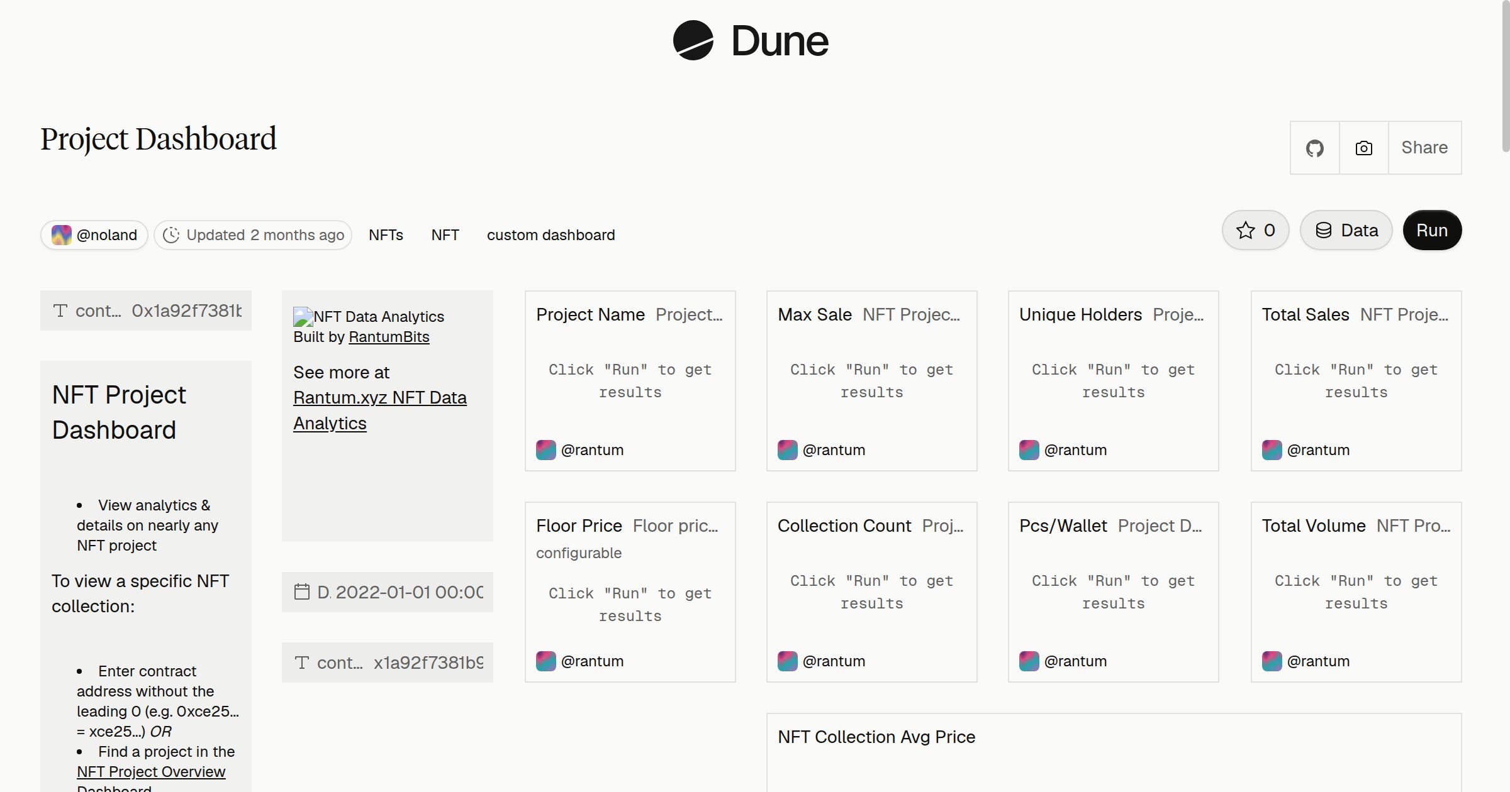Open the Total Volume card title
The image size is (1510, 792).
[1314, 525]
